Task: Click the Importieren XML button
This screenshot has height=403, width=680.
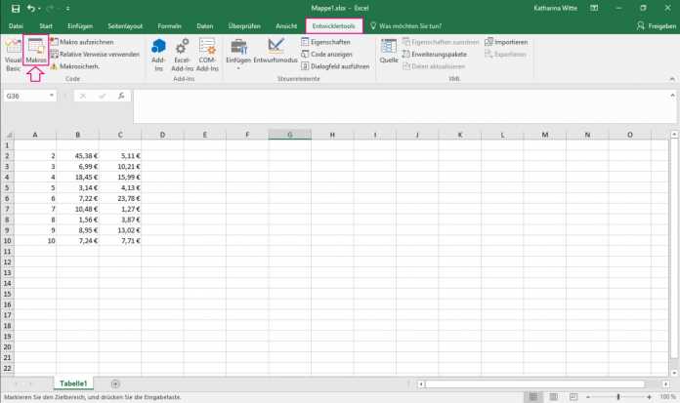Action: [506, 43]
